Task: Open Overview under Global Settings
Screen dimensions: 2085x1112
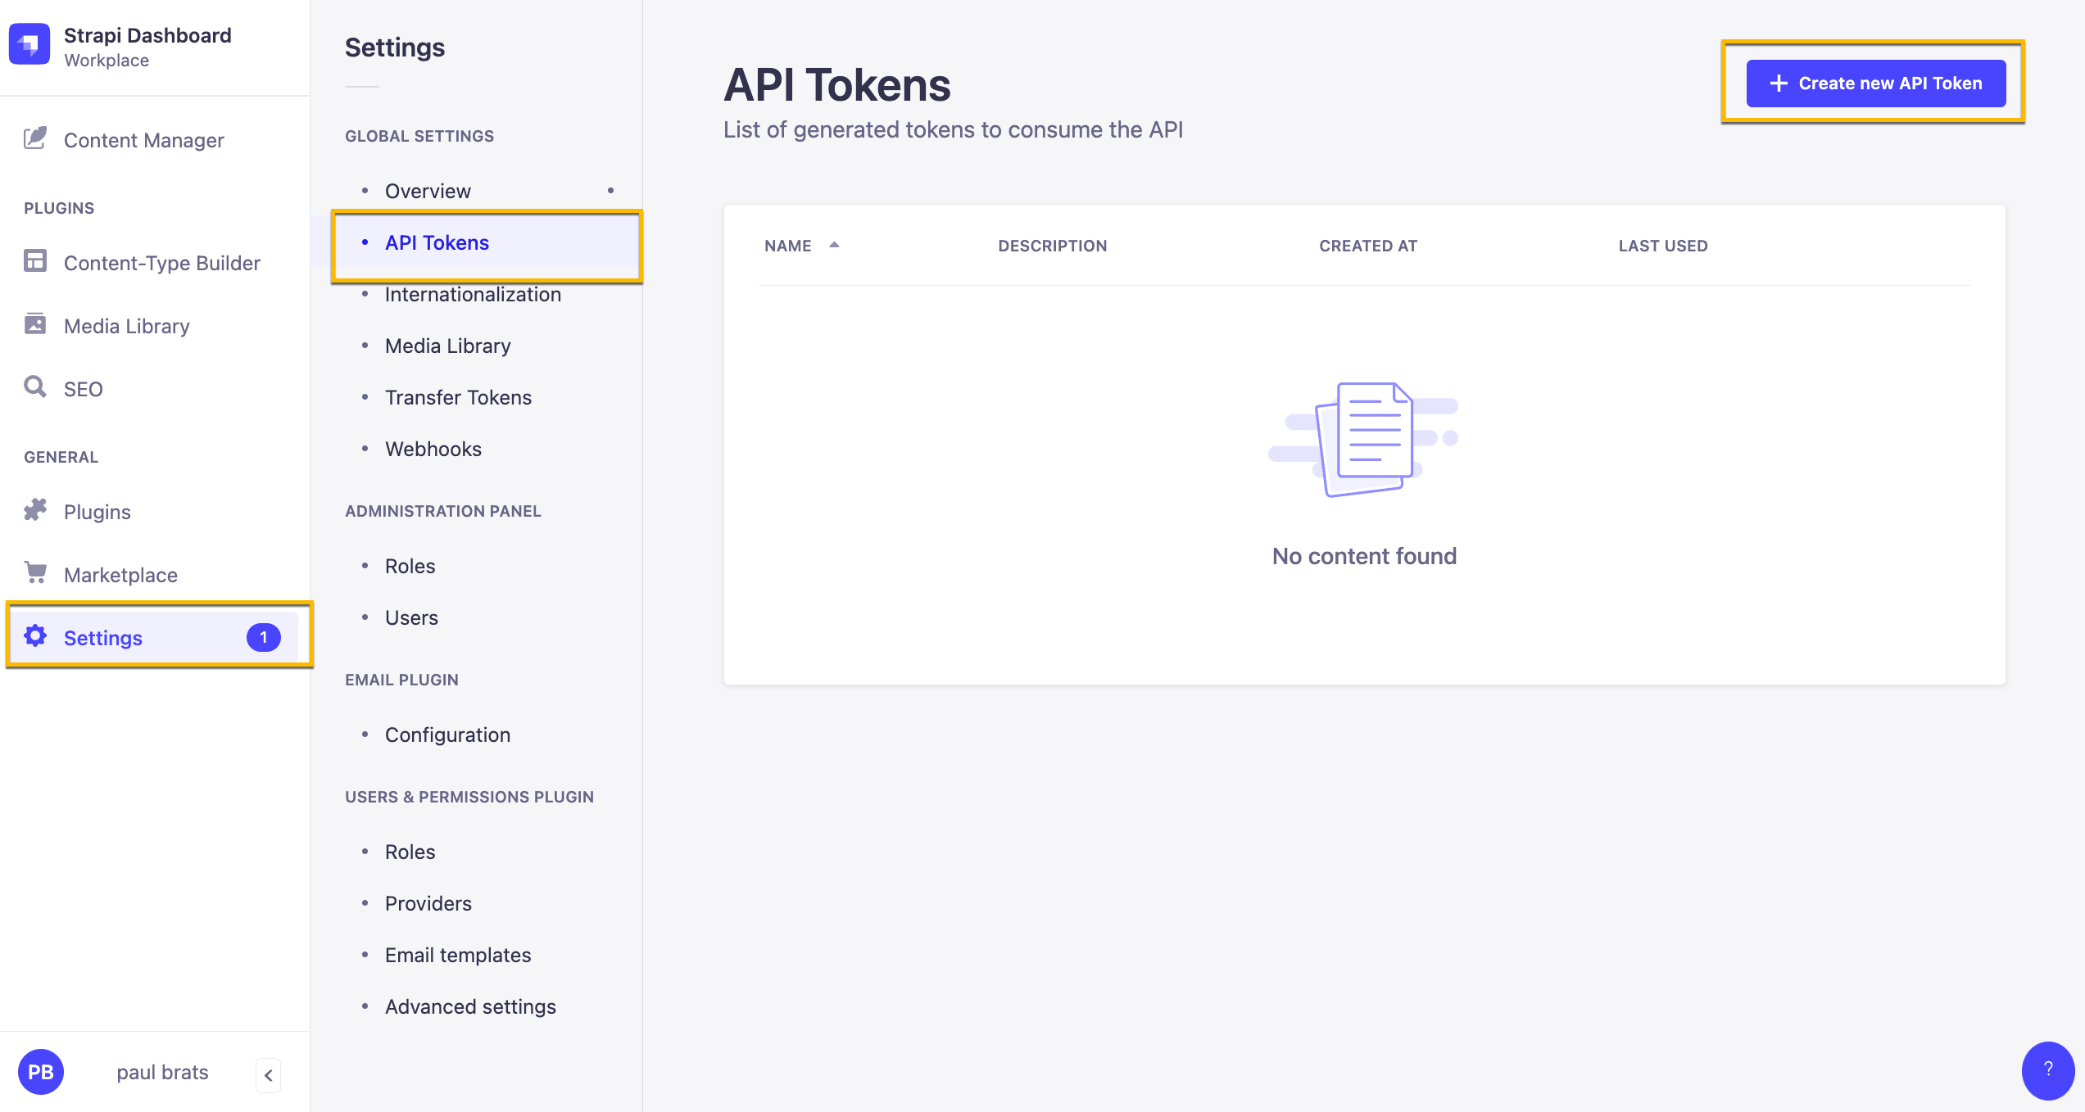Action: coord(428,191)
